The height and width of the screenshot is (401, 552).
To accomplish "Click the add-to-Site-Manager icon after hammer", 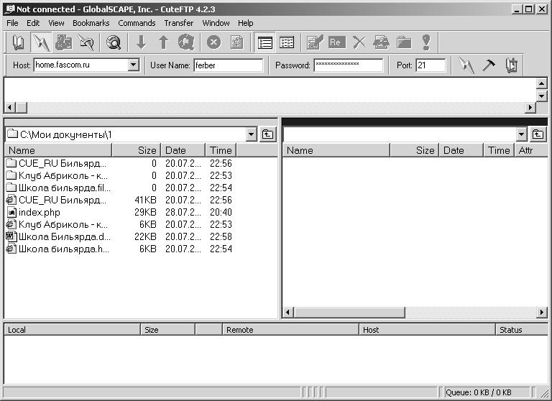I will (x=511, y=65).
